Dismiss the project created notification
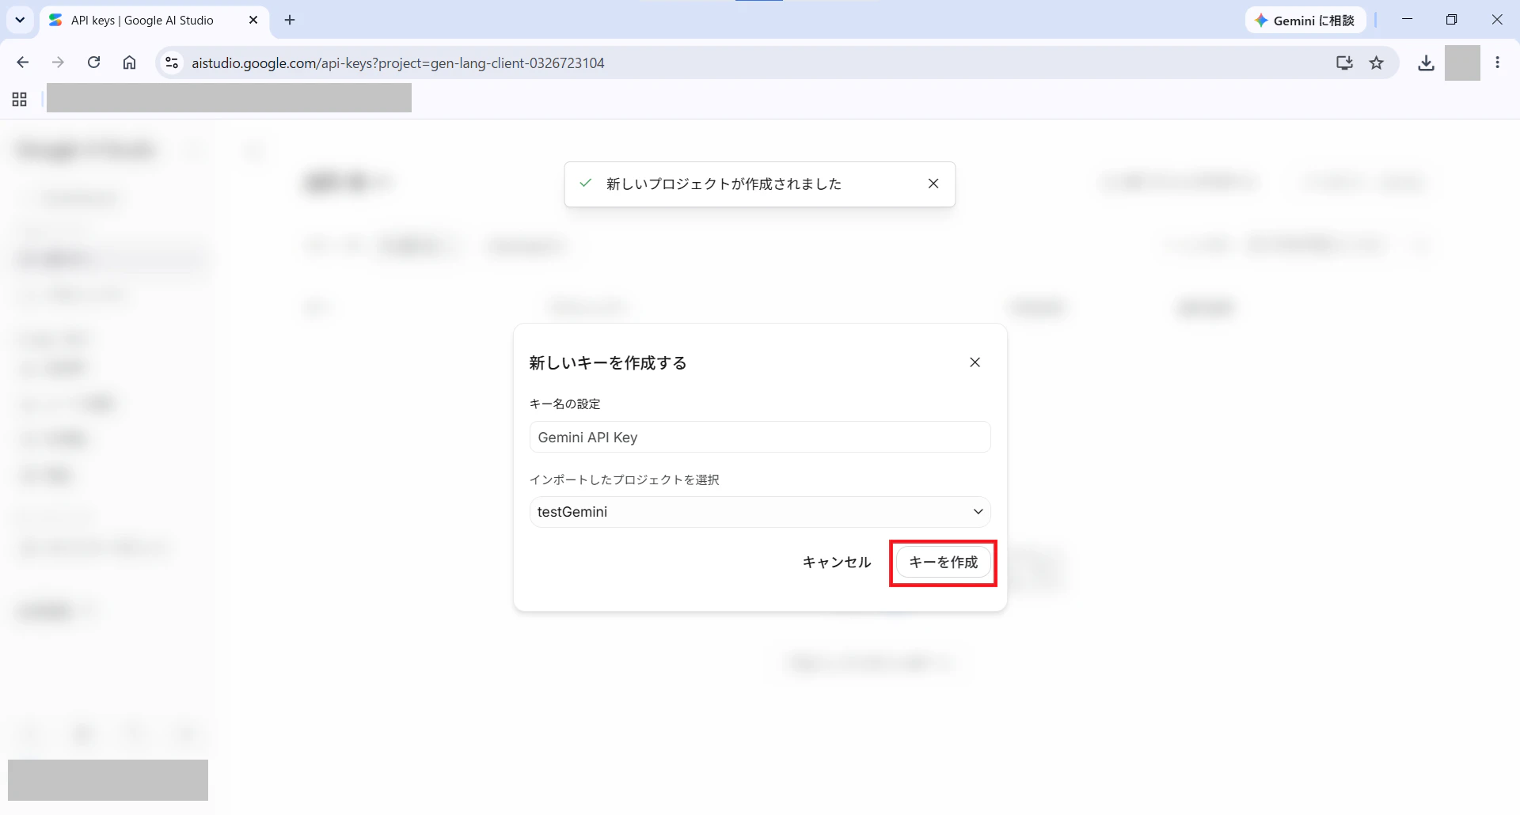 click(933, 184)
